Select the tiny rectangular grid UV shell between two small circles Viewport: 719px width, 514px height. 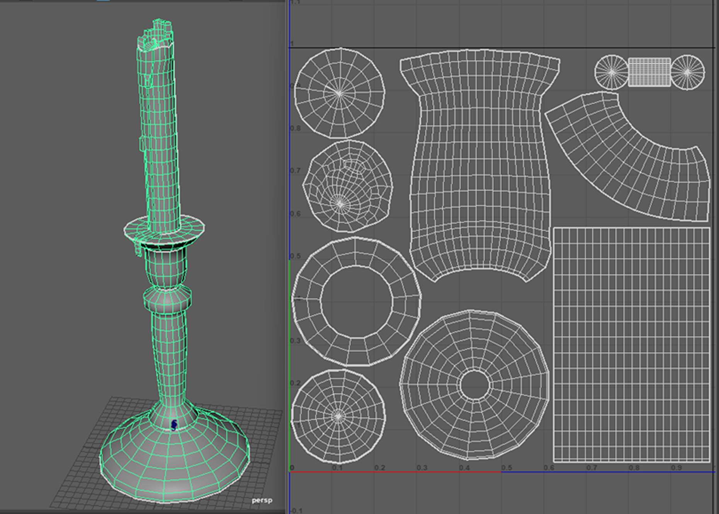pos(649,72)
